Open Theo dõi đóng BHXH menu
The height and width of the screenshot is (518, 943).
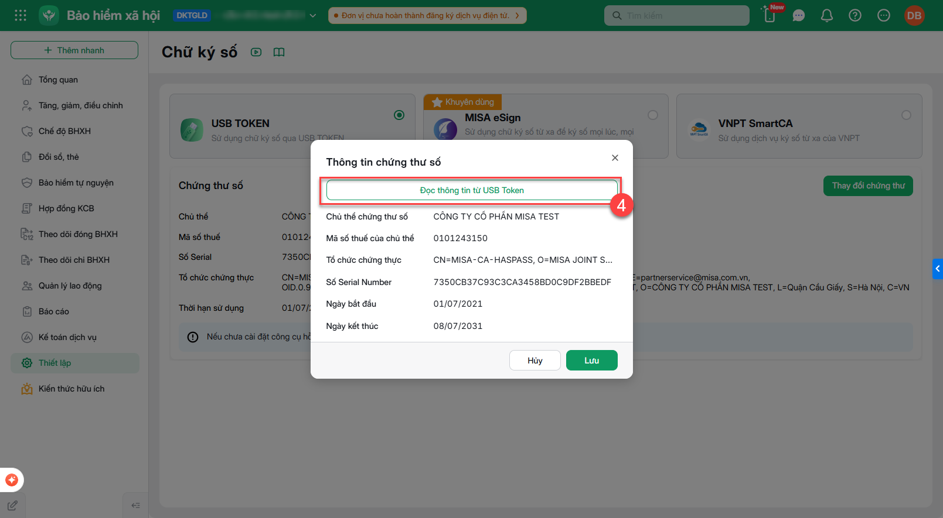click(75, 234)
